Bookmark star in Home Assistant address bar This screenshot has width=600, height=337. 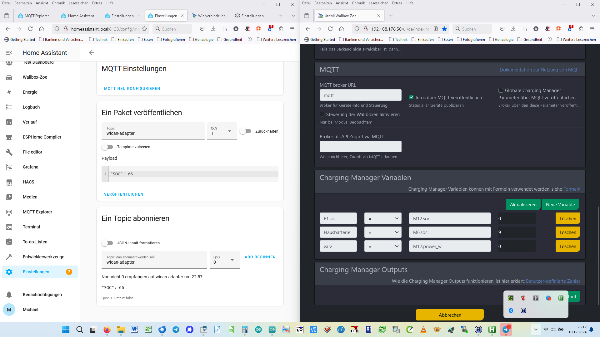click(x=144, y=29)
